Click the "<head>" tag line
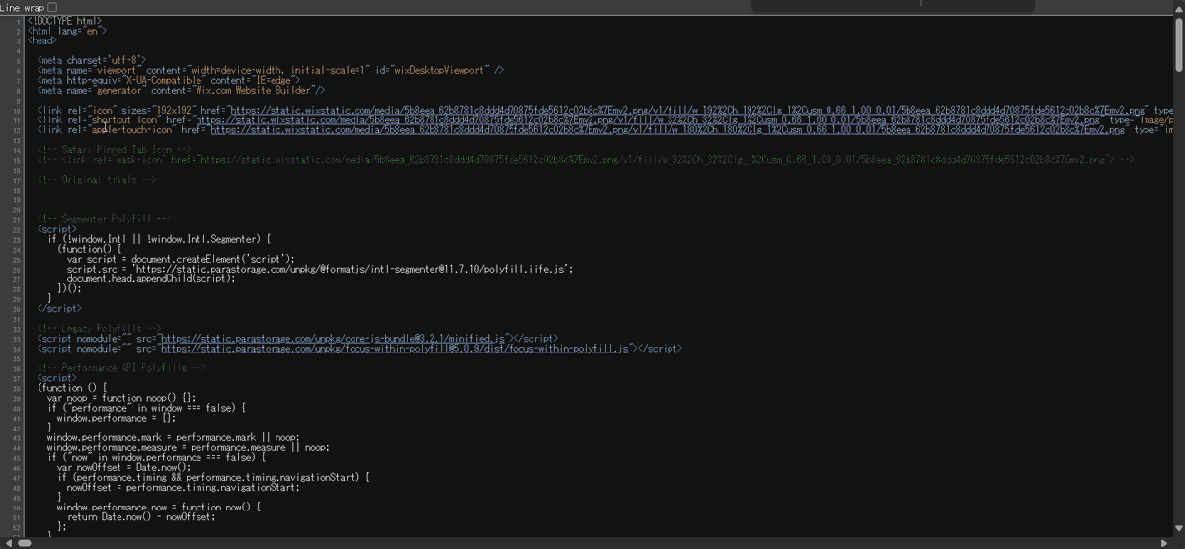Viewport: 1185px width, 549px height. (41, 39)
